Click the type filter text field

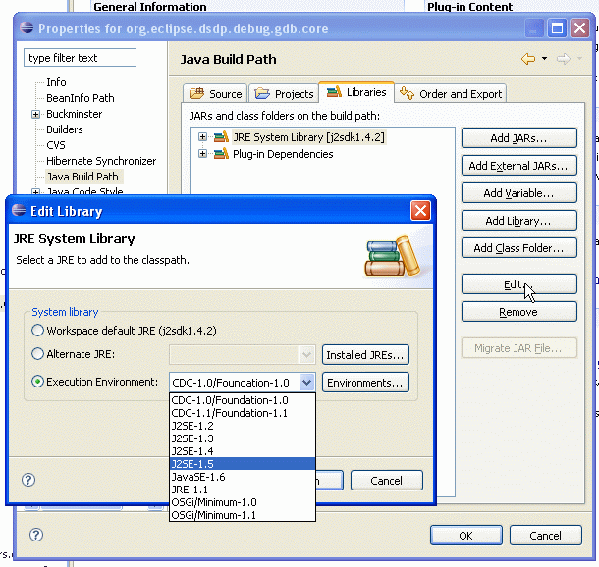(80, 58)
